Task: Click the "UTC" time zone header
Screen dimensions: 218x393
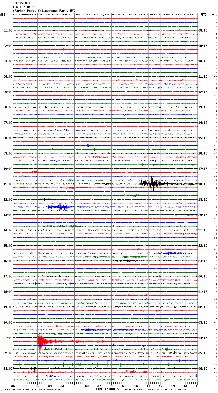Action: point(204,15)
